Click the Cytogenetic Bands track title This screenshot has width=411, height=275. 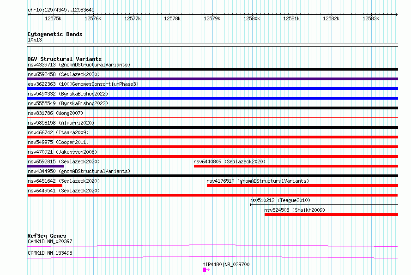coord(55,34)
